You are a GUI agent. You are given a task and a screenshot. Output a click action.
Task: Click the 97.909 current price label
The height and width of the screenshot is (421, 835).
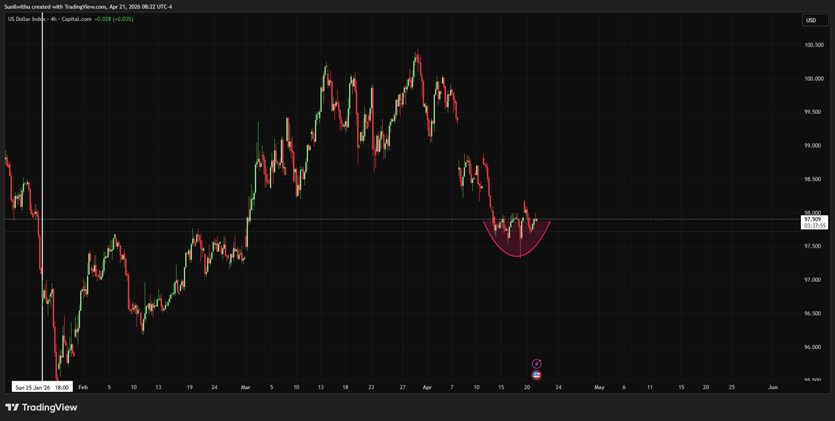tap(813, 219)
